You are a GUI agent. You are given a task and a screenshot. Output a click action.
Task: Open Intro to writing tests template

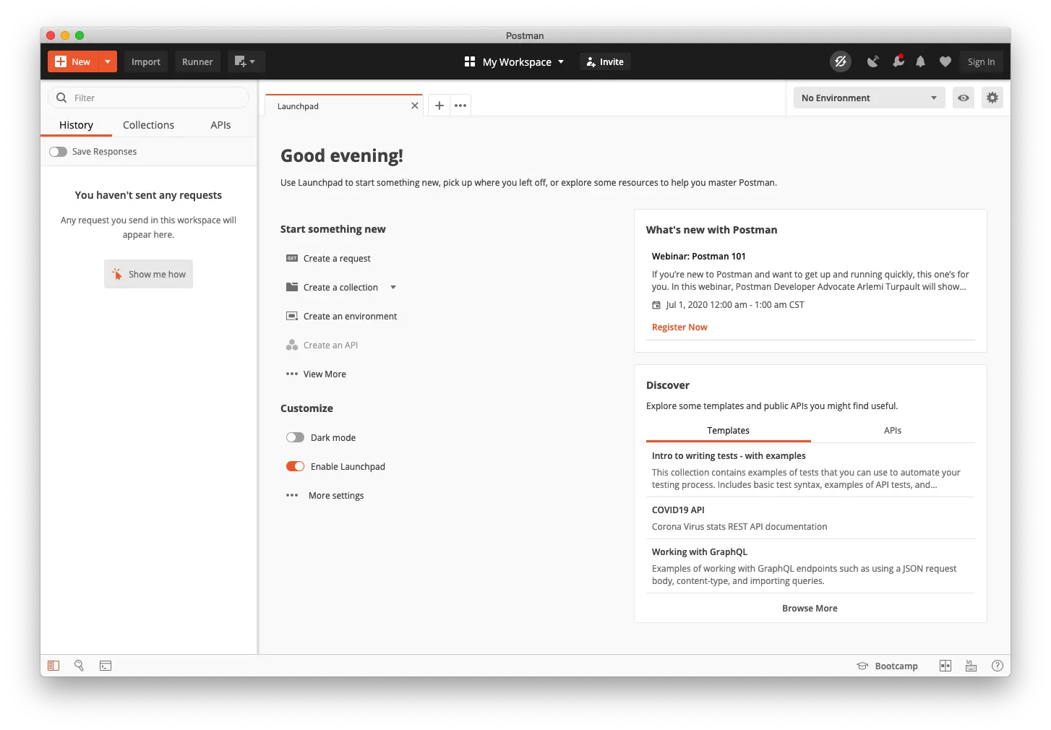pyautogui.click(x=729, y=455)
